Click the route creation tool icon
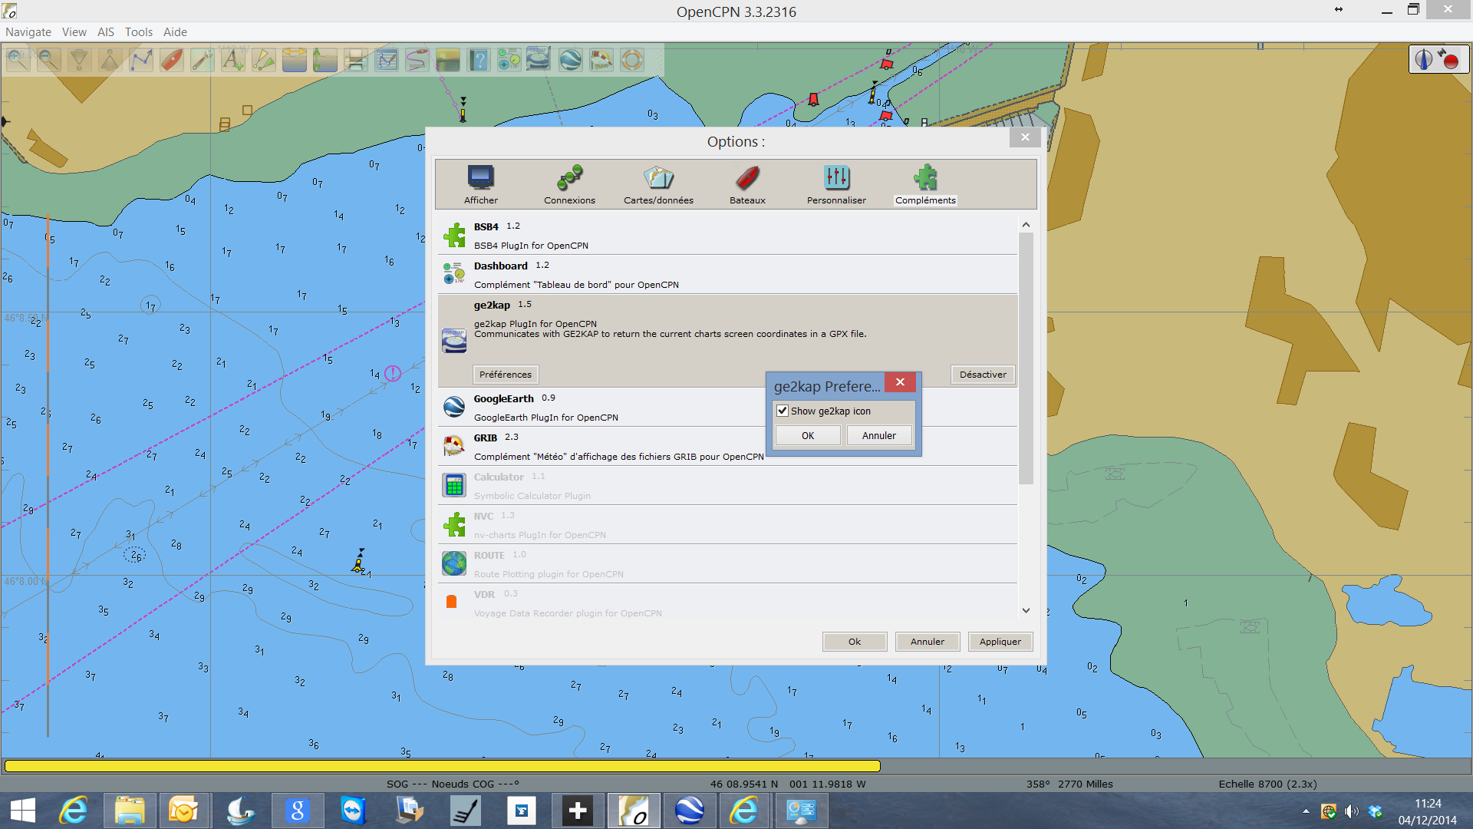 141,60
